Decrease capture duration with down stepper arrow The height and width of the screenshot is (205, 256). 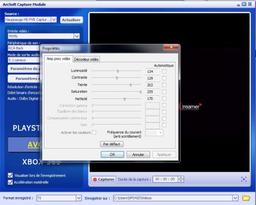pyautogui.click(x=181, y=181)
